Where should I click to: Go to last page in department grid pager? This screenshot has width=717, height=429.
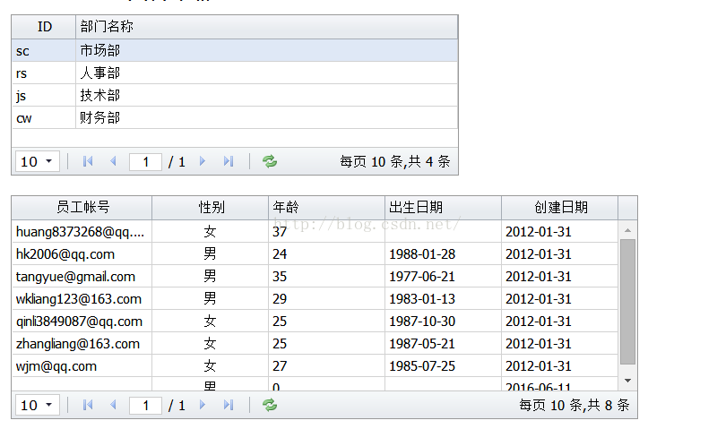click(x=229, y=161)
